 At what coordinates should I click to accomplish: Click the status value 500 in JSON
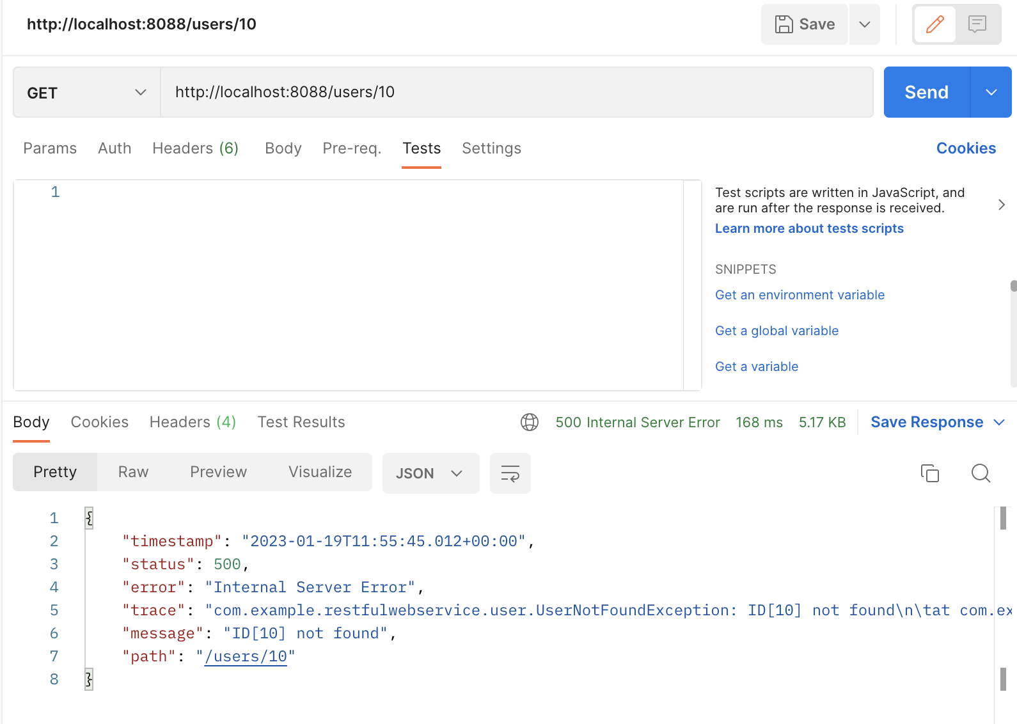(227, 564)
